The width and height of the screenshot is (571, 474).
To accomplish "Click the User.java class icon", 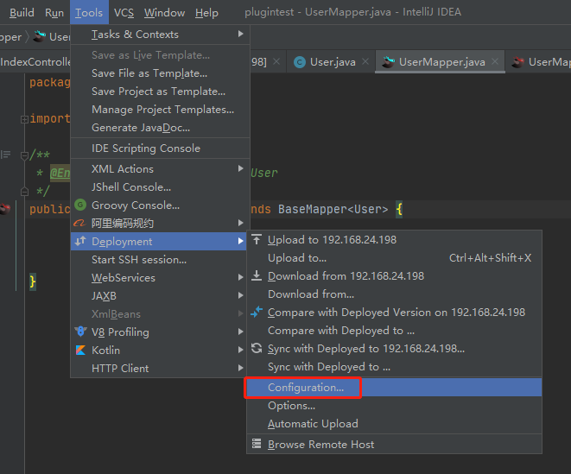I will [300, 62].
